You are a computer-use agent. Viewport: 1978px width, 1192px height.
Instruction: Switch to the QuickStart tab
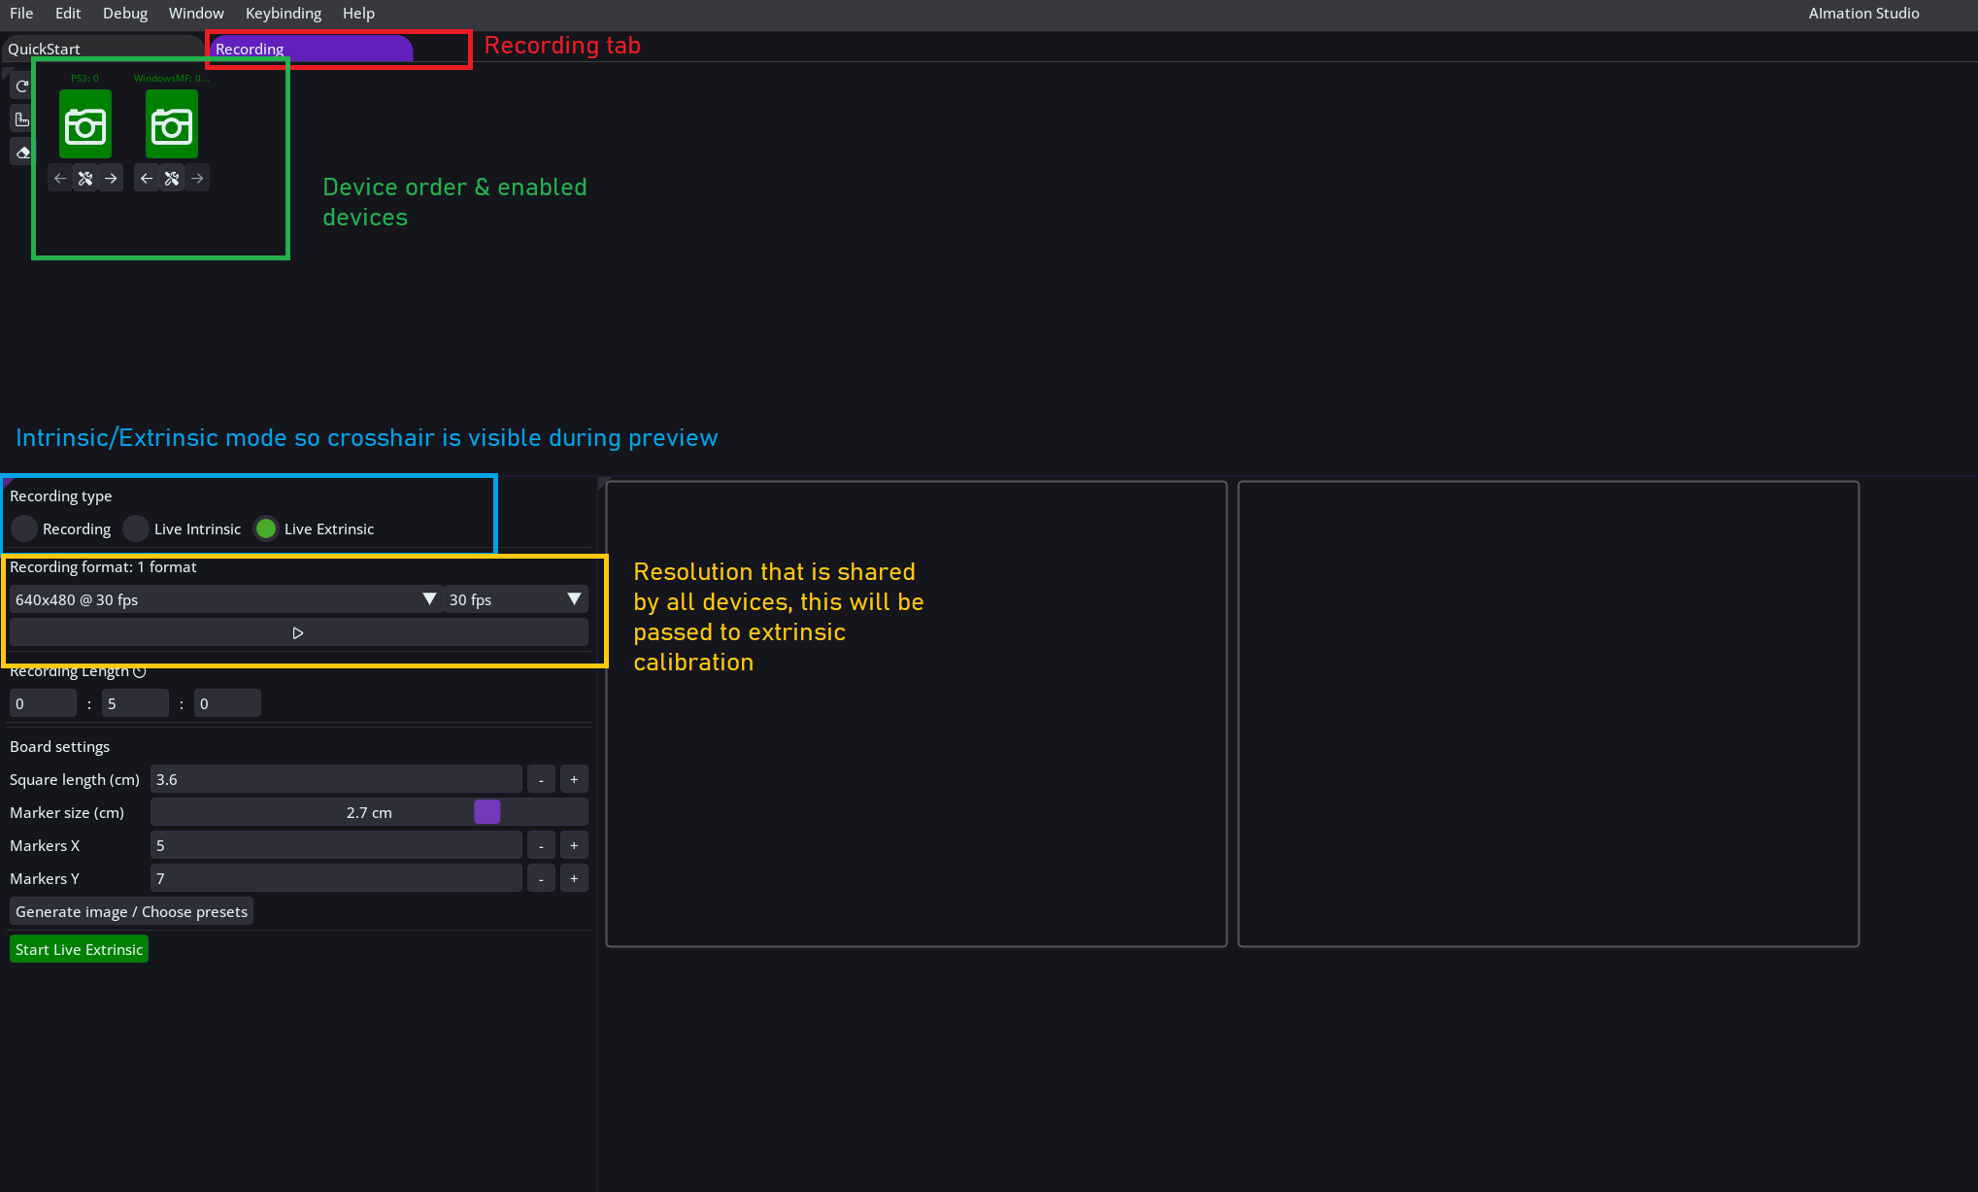(45, 49)
